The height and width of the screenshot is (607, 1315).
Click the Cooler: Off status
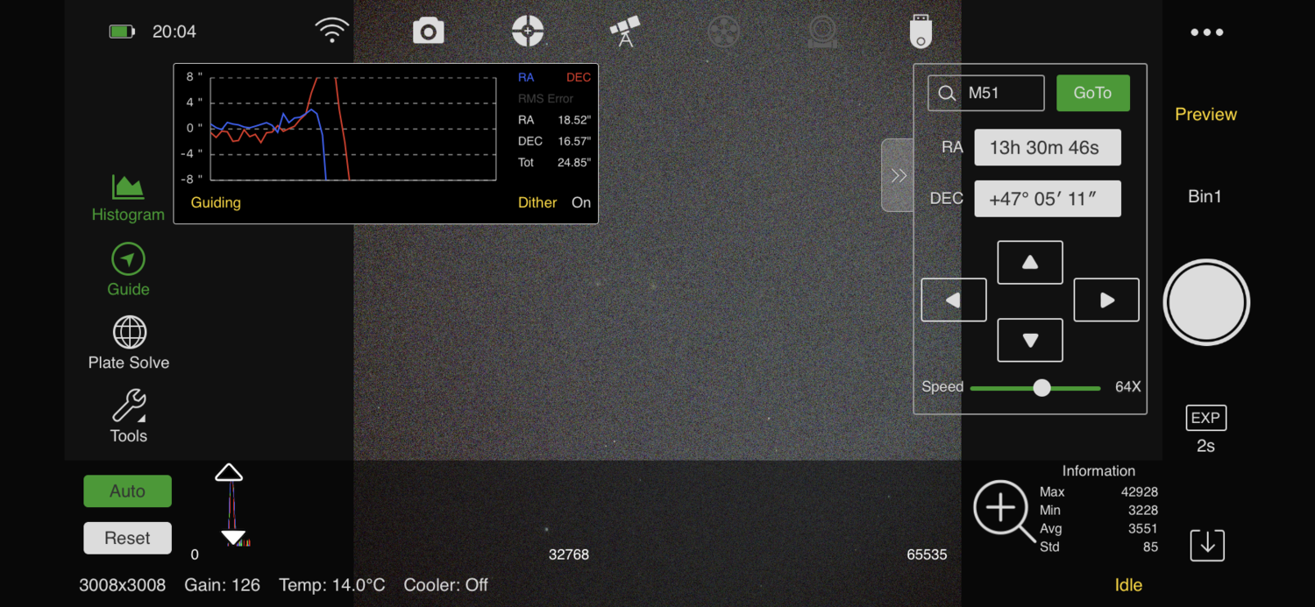click(445, 585)
